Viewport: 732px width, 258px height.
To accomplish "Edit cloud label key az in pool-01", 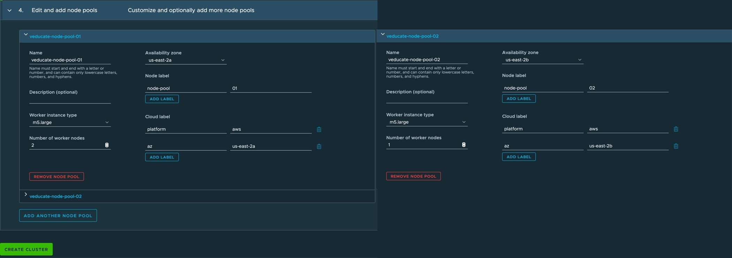I will click(x=186, y=146).
